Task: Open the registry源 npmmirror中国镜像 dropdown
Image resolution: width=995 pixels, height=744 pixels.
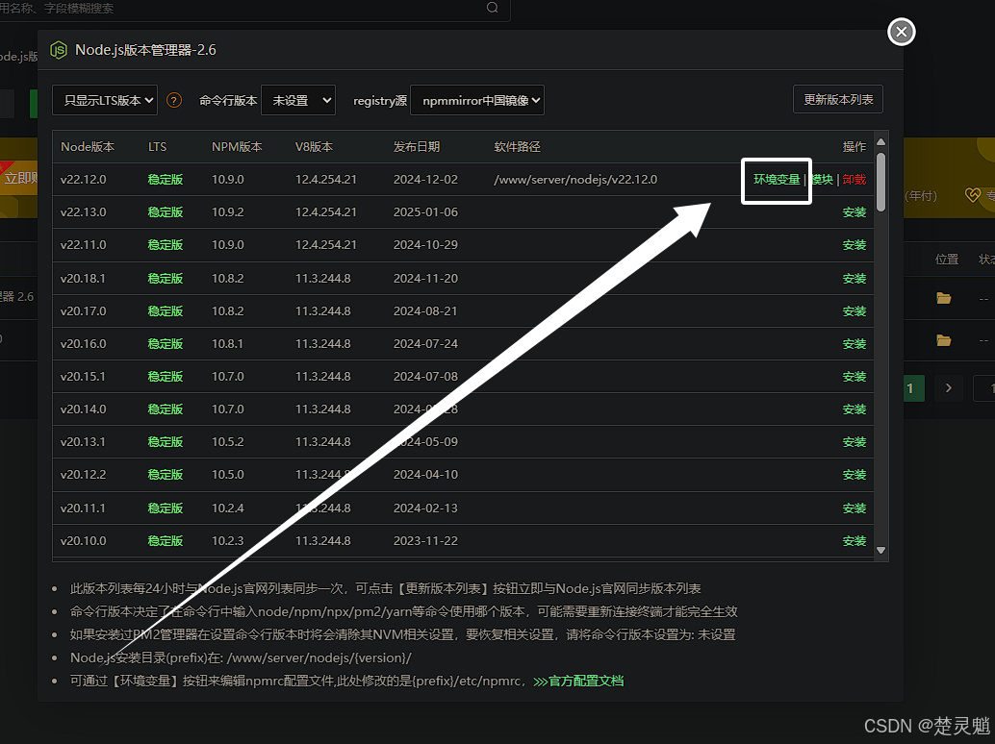Action: coord(477,100)
